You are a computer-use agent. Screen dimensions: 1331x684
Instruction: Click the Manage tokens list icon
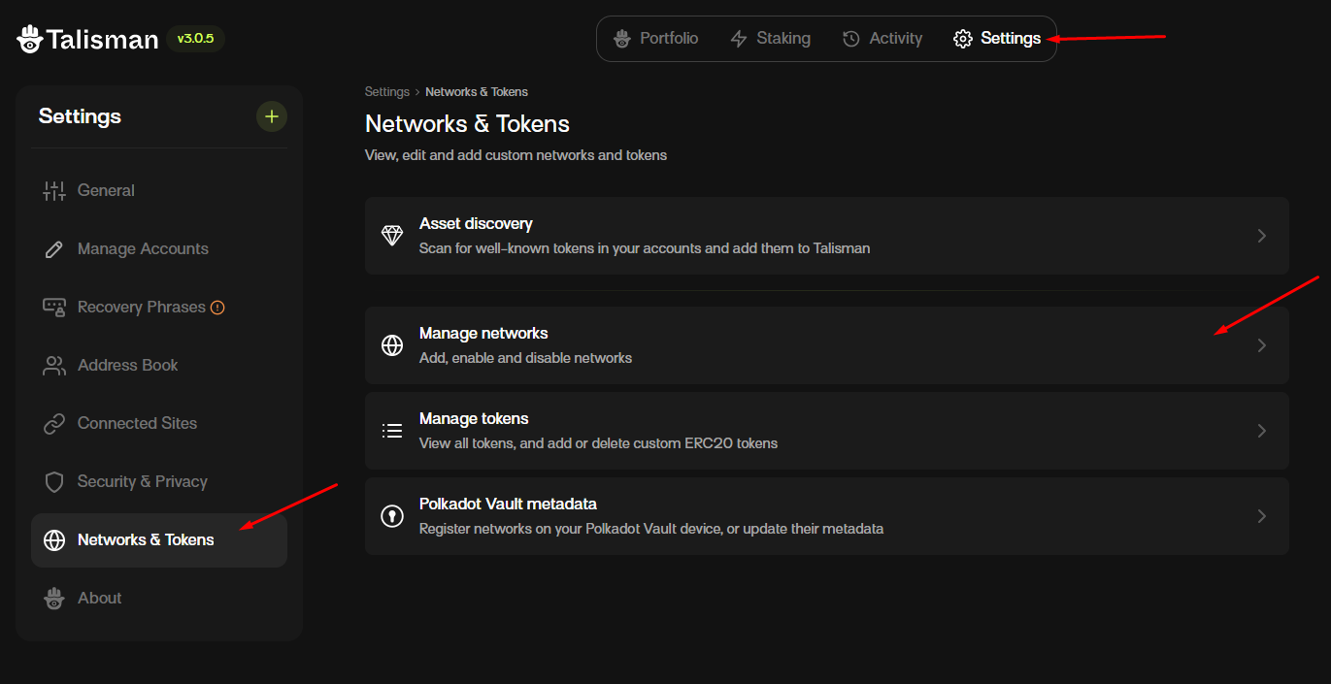tap(392, 431)
